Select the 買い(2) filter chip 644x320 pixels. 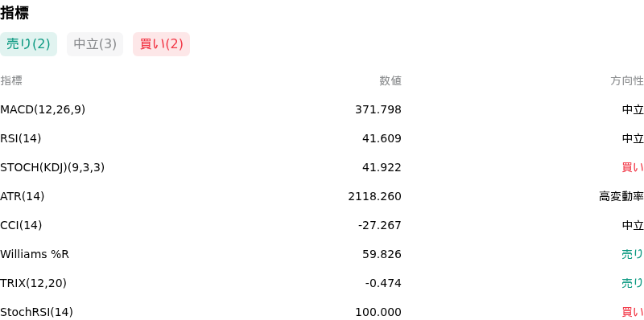click(x=162, y=44)
